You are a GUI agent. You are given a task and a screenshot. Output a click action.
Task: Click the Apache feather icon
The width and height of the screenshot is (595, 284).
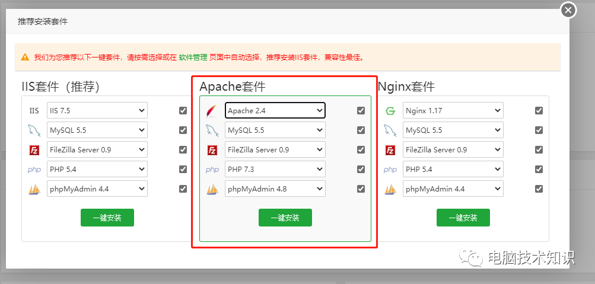(x=212, y=111)
